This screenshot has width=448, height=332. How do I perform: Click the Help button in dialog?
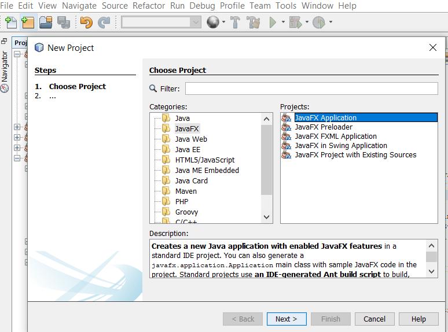tap(418, 319)
